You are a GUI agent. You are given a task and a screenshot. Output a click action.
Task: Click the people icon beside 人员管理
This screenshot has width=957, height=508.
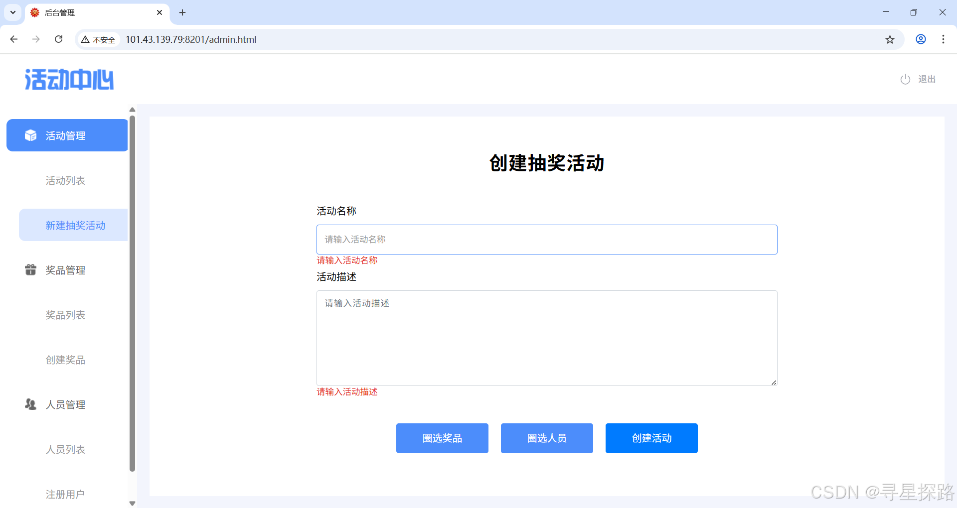(x=30, y=404)
